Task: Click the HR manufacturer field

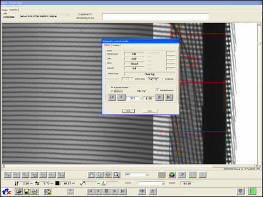Action: pos(134,54)
